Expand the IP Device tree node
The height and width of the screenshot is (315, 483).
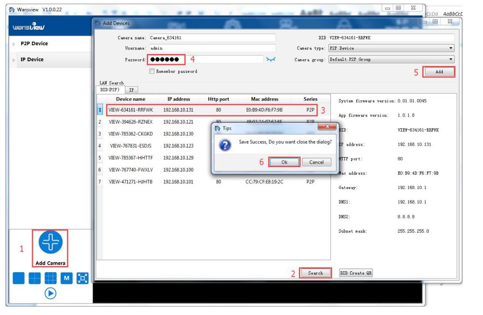tap(14, 60)
